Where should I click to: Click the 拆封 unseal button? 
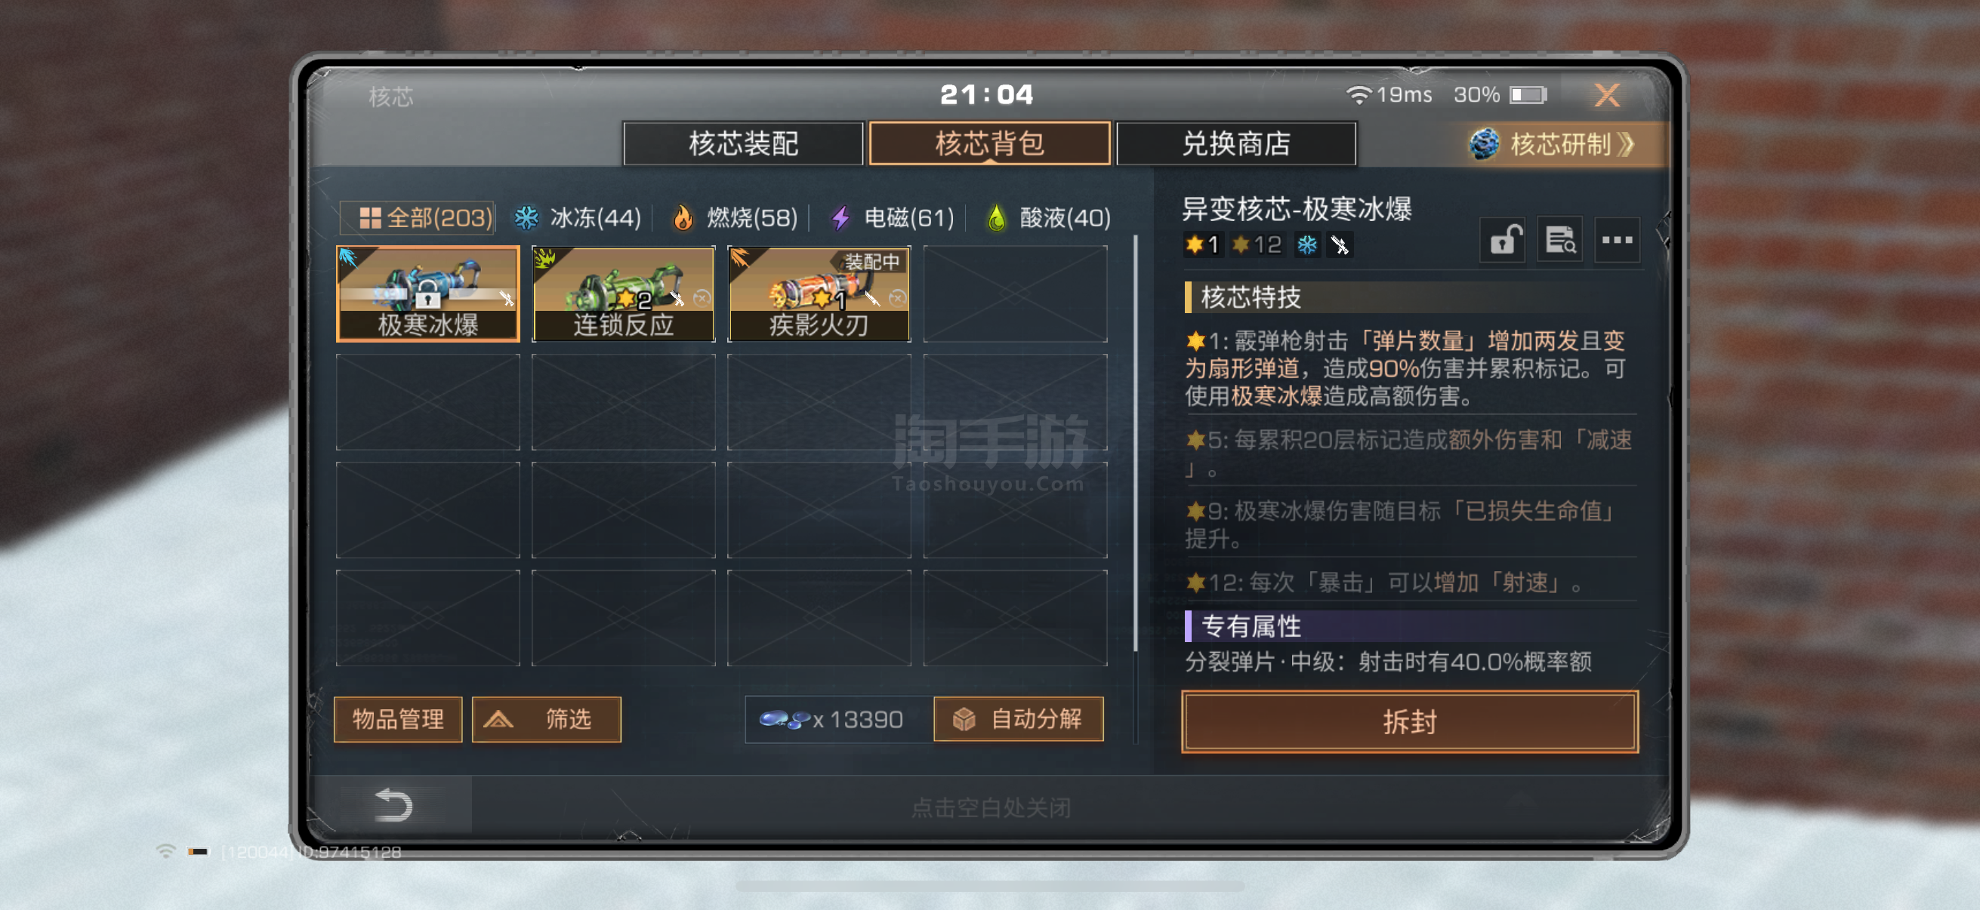click(x=1410, y=721)
